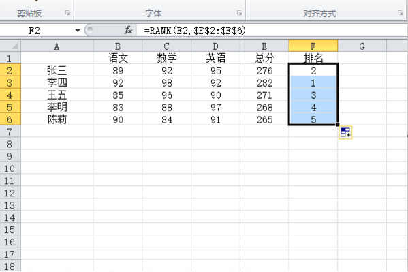The width and height of the screenshot is (408, 272).
Task: Click the 总分 header cell
Action: (264, 58)
